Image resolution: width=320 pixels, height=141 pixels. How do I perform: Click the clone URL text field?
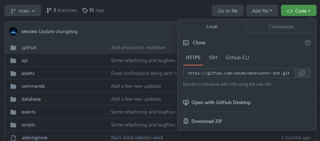click(x=239, y=73)
